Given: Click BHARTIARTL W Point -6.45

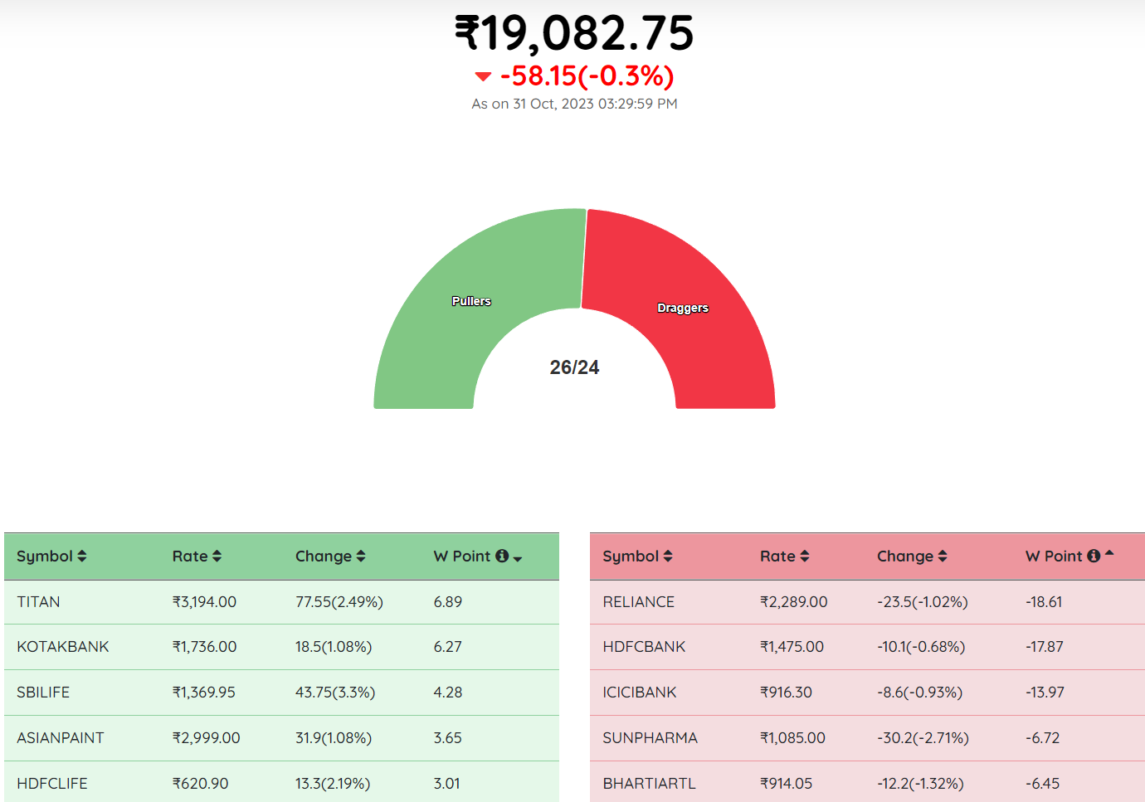Looking at the screenshot, I should (1043, 784).
